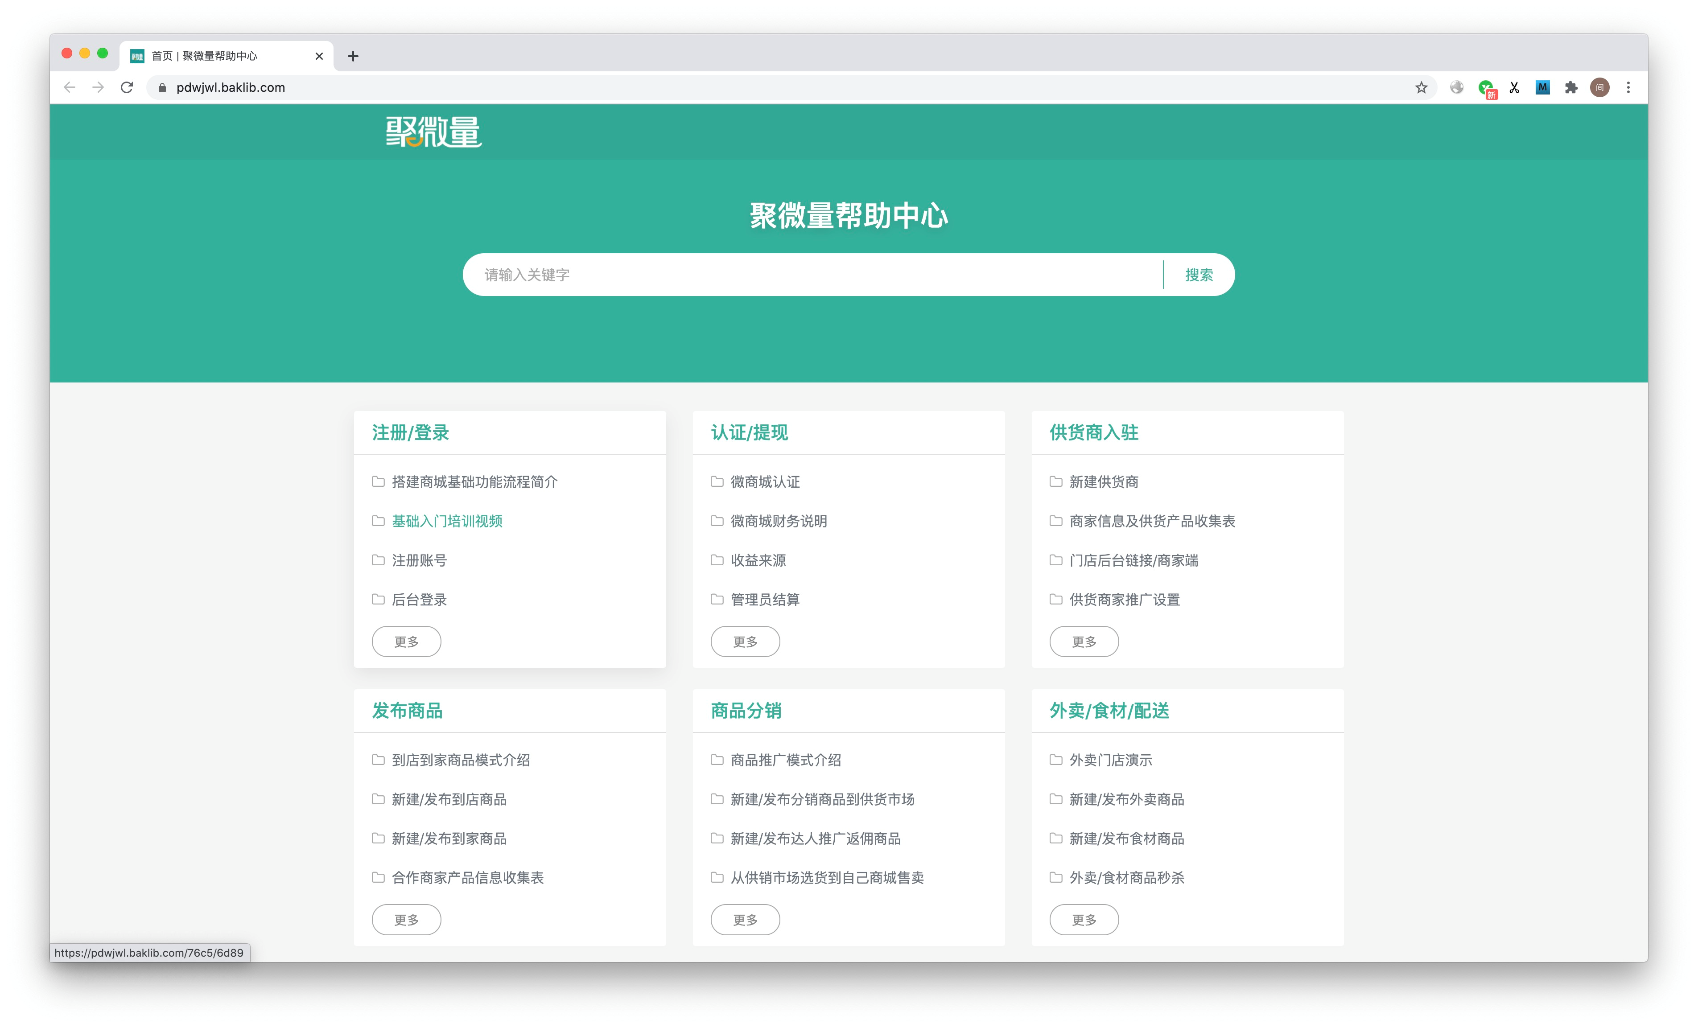The width and height of the screenshot is (1698, 1028).
Task: Click the blue M extension icon
Action: 1542,87
